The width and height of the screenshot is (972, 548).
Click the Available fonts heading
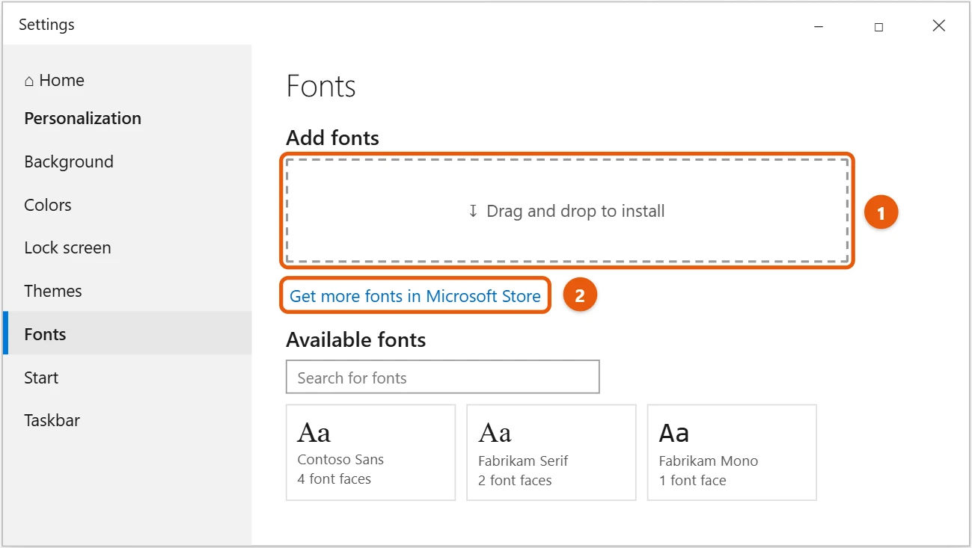(356, 339)
